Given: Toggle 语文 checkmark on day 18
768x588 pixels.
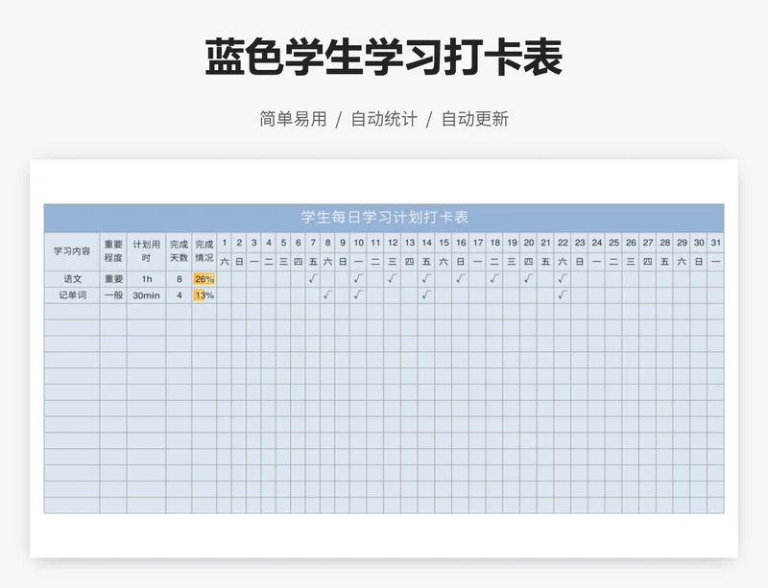Looking at the screenshot, I should (494, 279).
